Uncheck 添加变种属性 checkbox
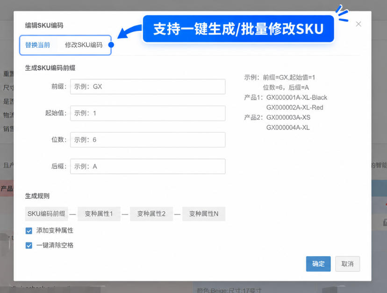Viewport: 387px width, 293px height. pyautogui.click(x=29, y=231)
